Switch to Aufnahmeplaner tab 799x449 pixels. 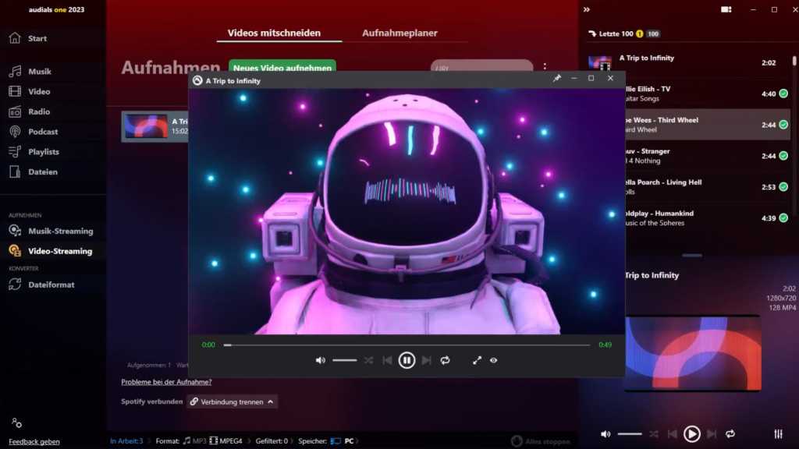[x=399, y=33]
